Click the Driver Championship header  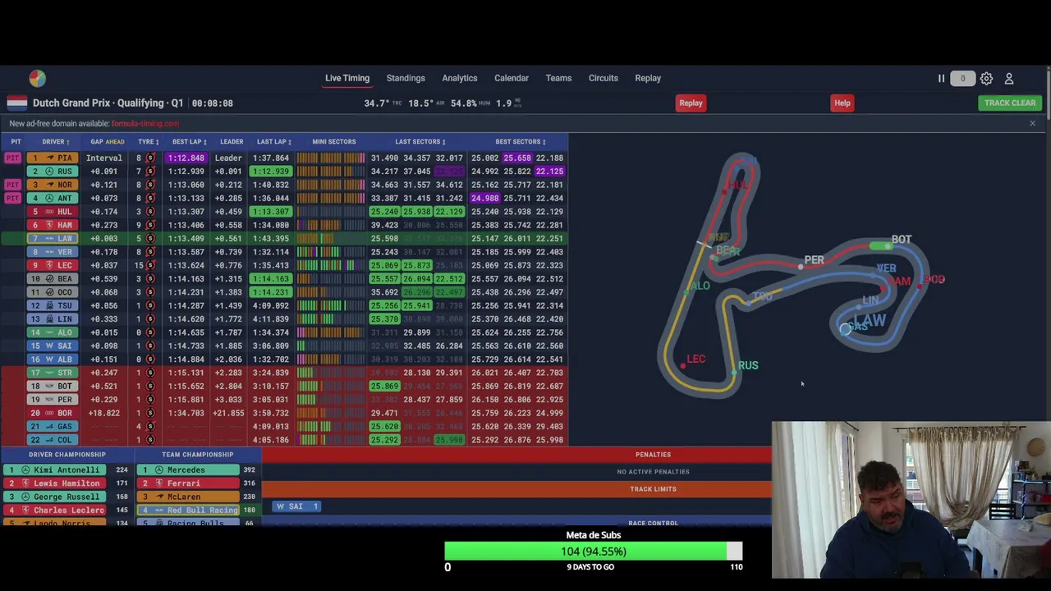[x=67, y=454]
